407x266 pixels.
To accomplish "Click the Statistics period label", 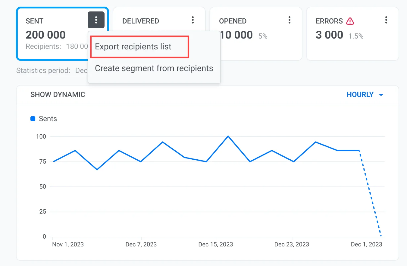I will point(43,70).
